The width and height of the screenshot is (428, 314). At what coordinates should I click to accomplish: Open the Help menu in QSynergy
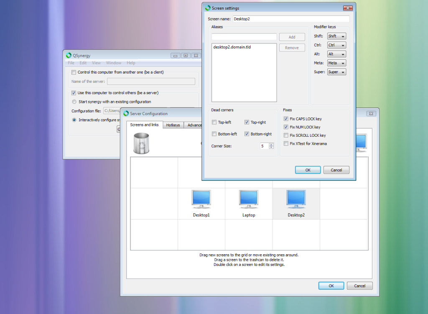point(131,63)
